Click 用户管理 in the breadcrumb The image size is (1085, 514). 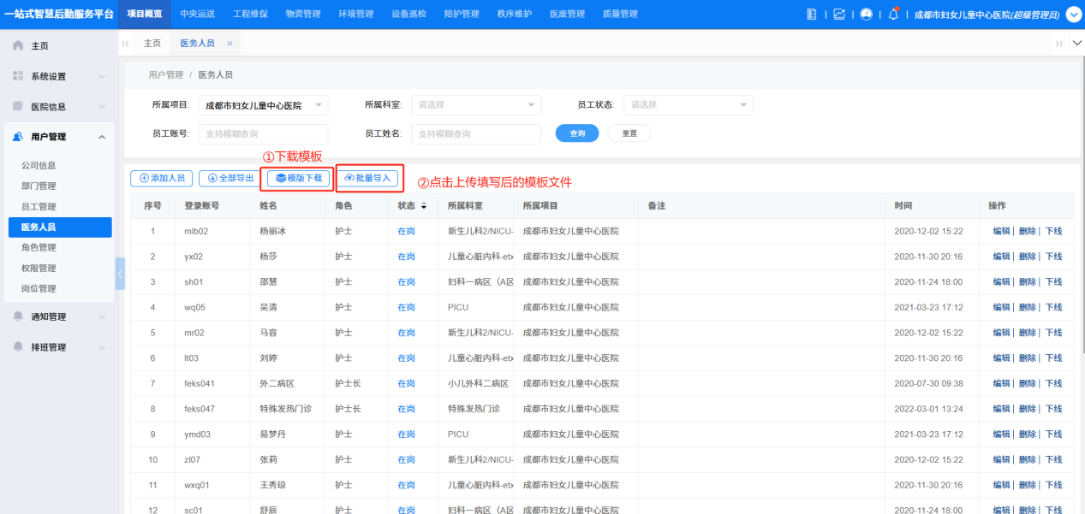(166, 75)
